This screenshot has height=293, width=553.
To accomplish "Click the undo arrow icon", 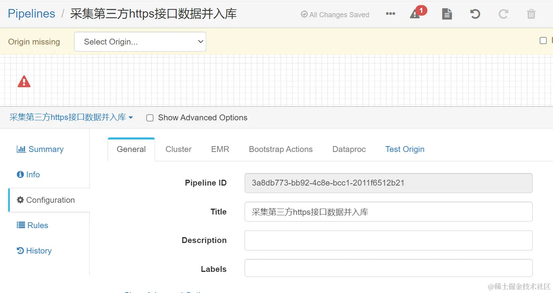I will (x=475, y=14).
